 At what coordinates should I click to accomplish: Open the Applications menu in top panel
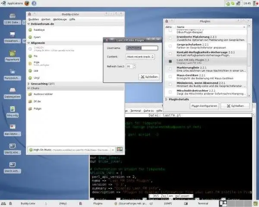12,3
